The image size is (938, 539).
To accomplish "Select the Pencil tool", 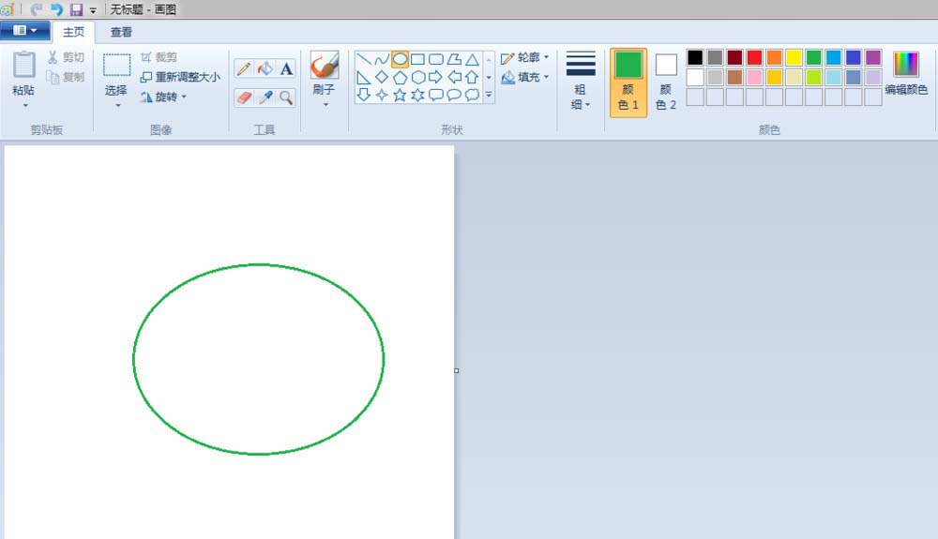I will point(244,68).
